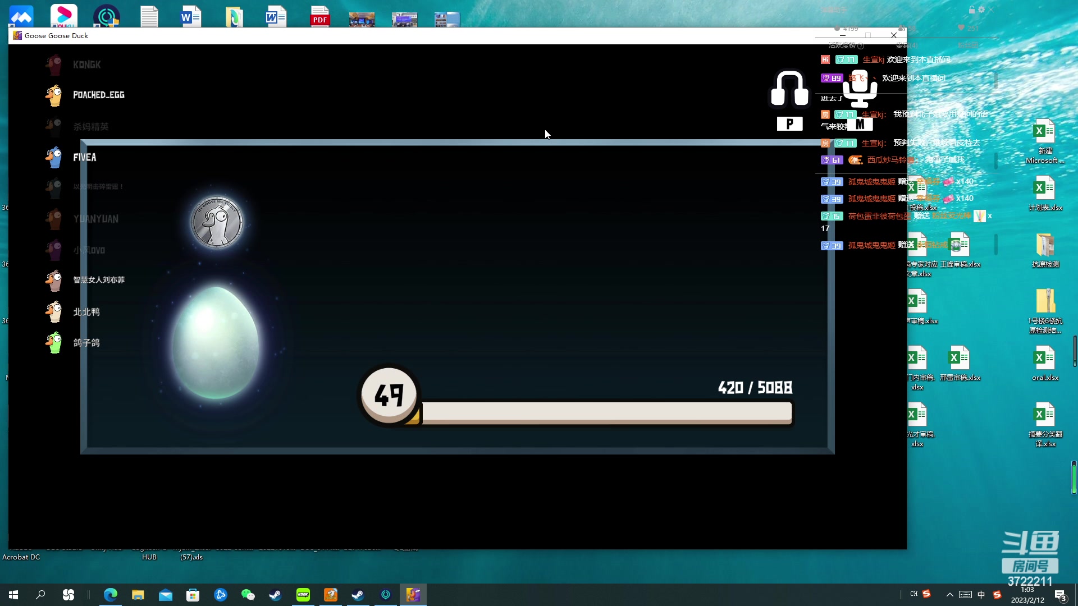Click the 420 / 5088 experience text
Screen dimensions: 1078x606
tap(755, 388)
